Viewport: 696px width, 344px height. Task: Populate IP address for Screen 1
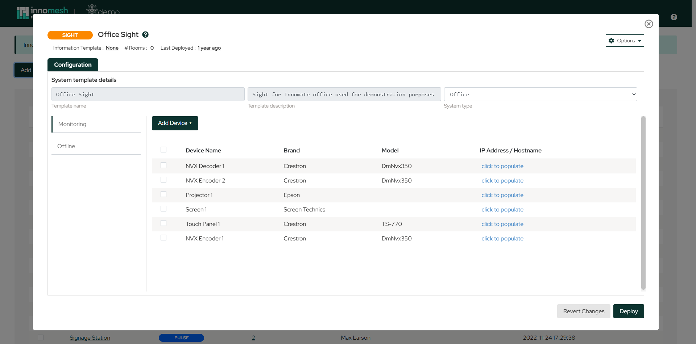point(502,210)
